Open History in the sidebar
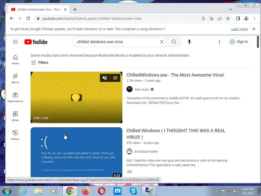This screenshot has width=261, height=196. tap(15, 135)
